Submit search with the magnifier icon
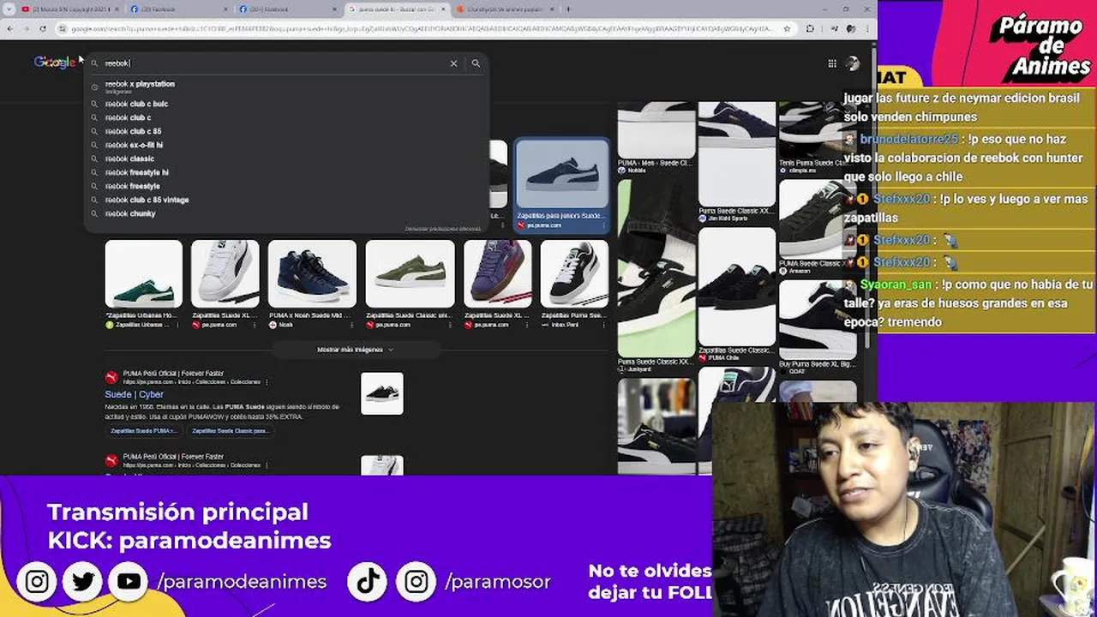This screenshot has width=1097, height=617. (x=476, y=63)
